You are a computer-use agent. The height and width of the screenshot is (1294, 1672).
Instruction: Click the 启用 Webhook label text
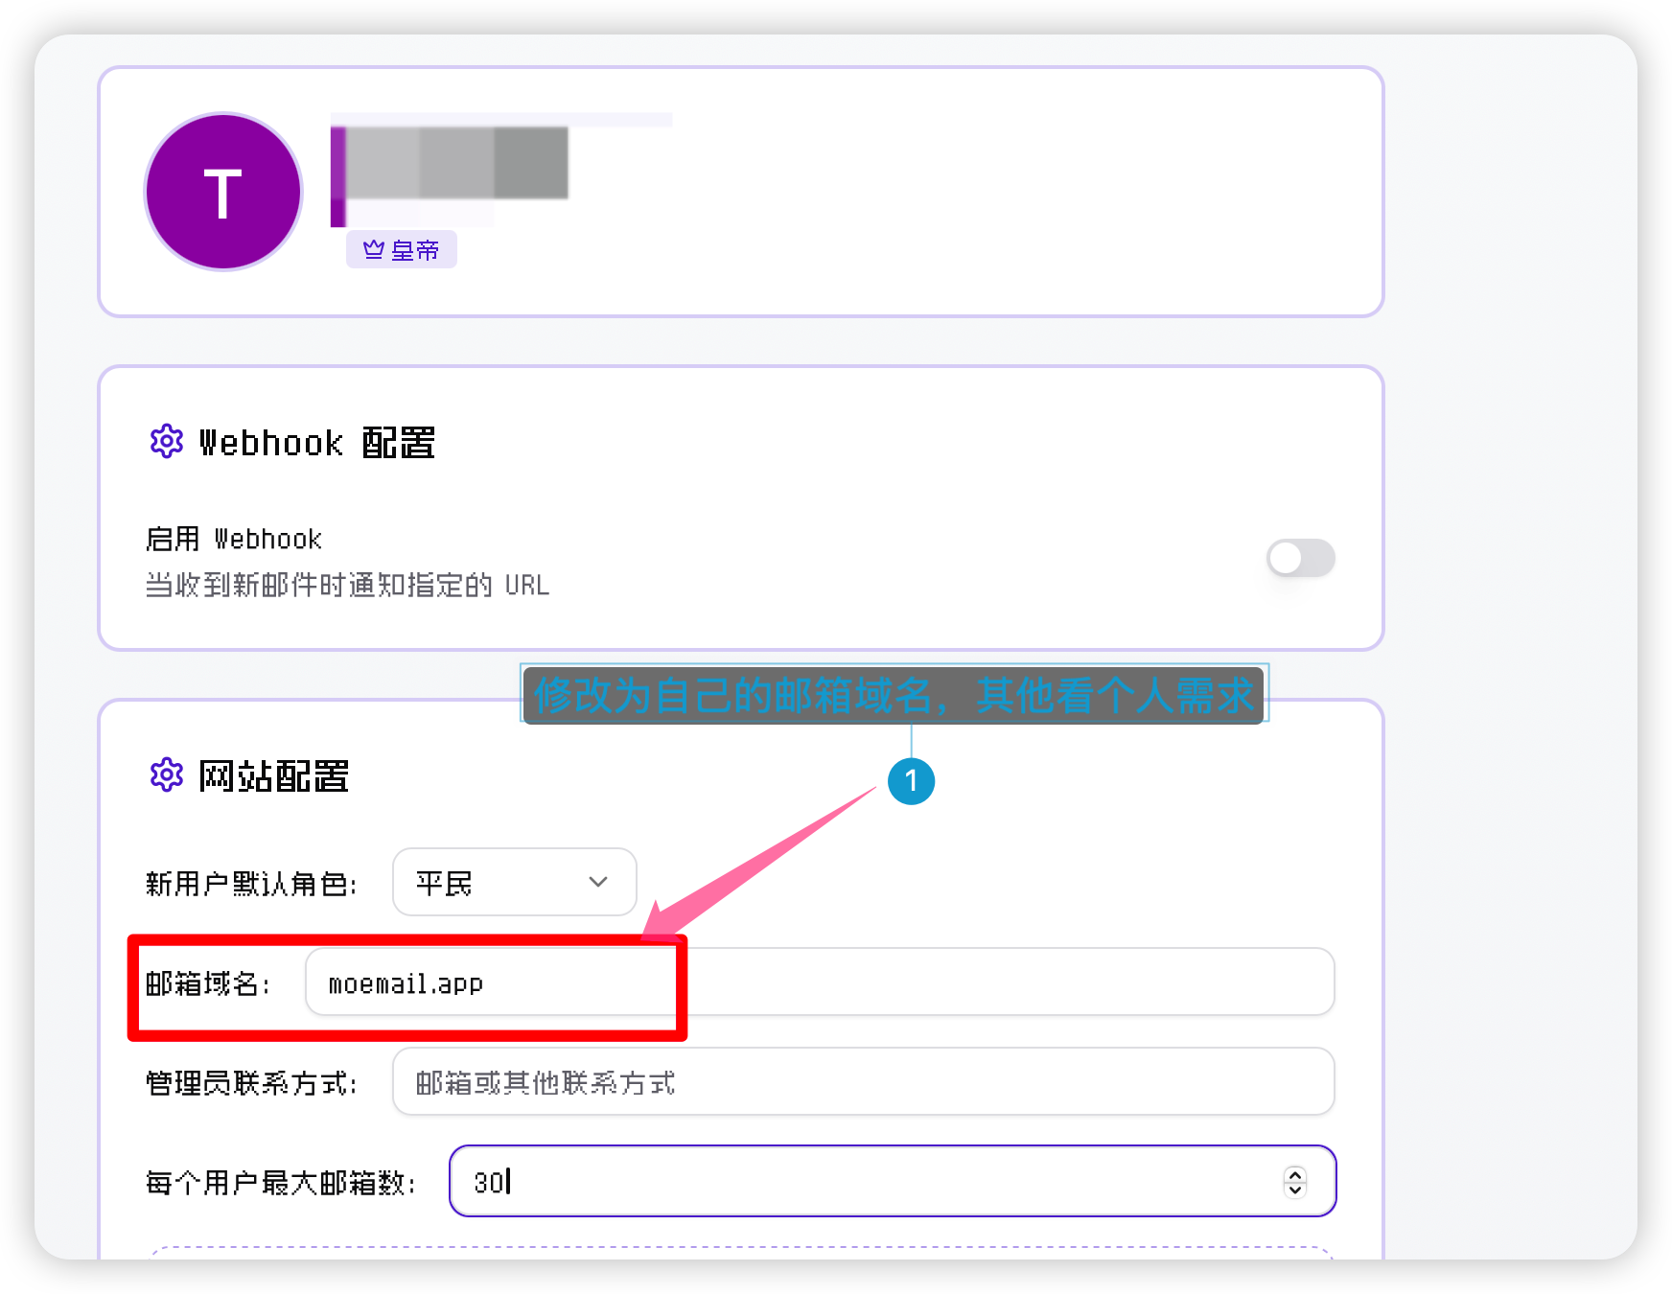pos(234,540)
